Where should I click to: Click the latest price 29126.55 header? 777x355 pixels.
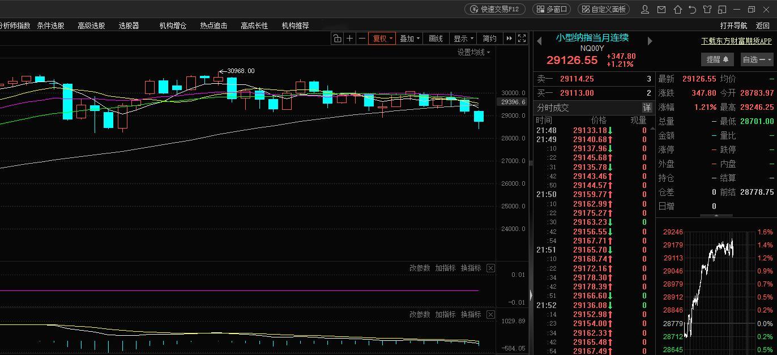572,60
